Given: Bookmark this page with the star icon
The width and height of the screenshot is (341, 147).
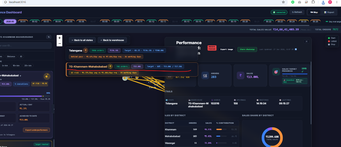Looking at the screenshot, I should (x=283, y=2).
